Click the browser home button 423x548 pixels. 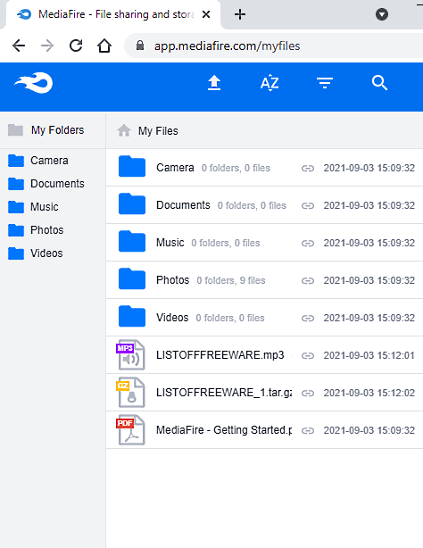[x=104, y=46]
